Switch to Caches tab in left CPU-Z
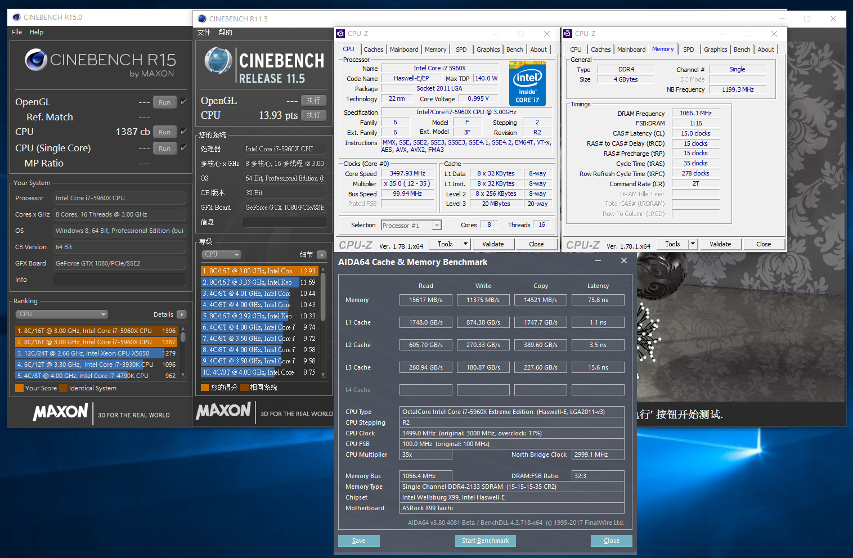The width and height of the screenshot is (853, 558). pos(373,49)
